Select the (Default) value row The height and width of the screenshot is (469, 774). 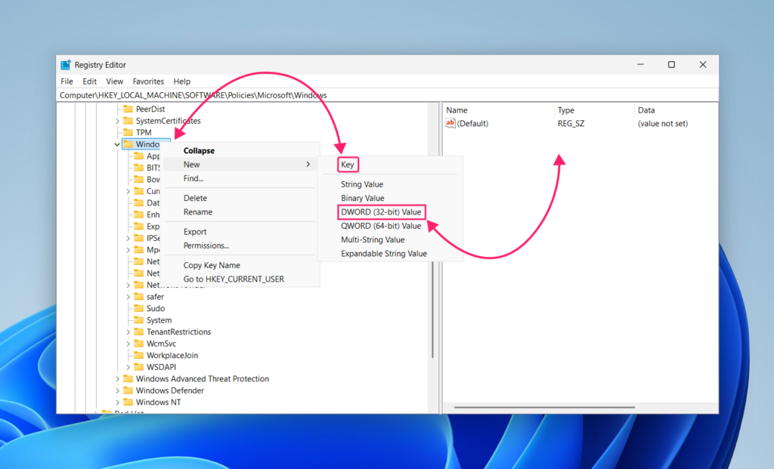(x=580, y=123)
